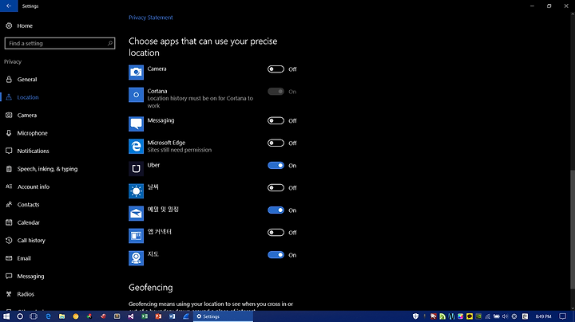The image size is (575, 322).
Task: Launch Edge browser from taskbar
Action: tap(48, 316)
